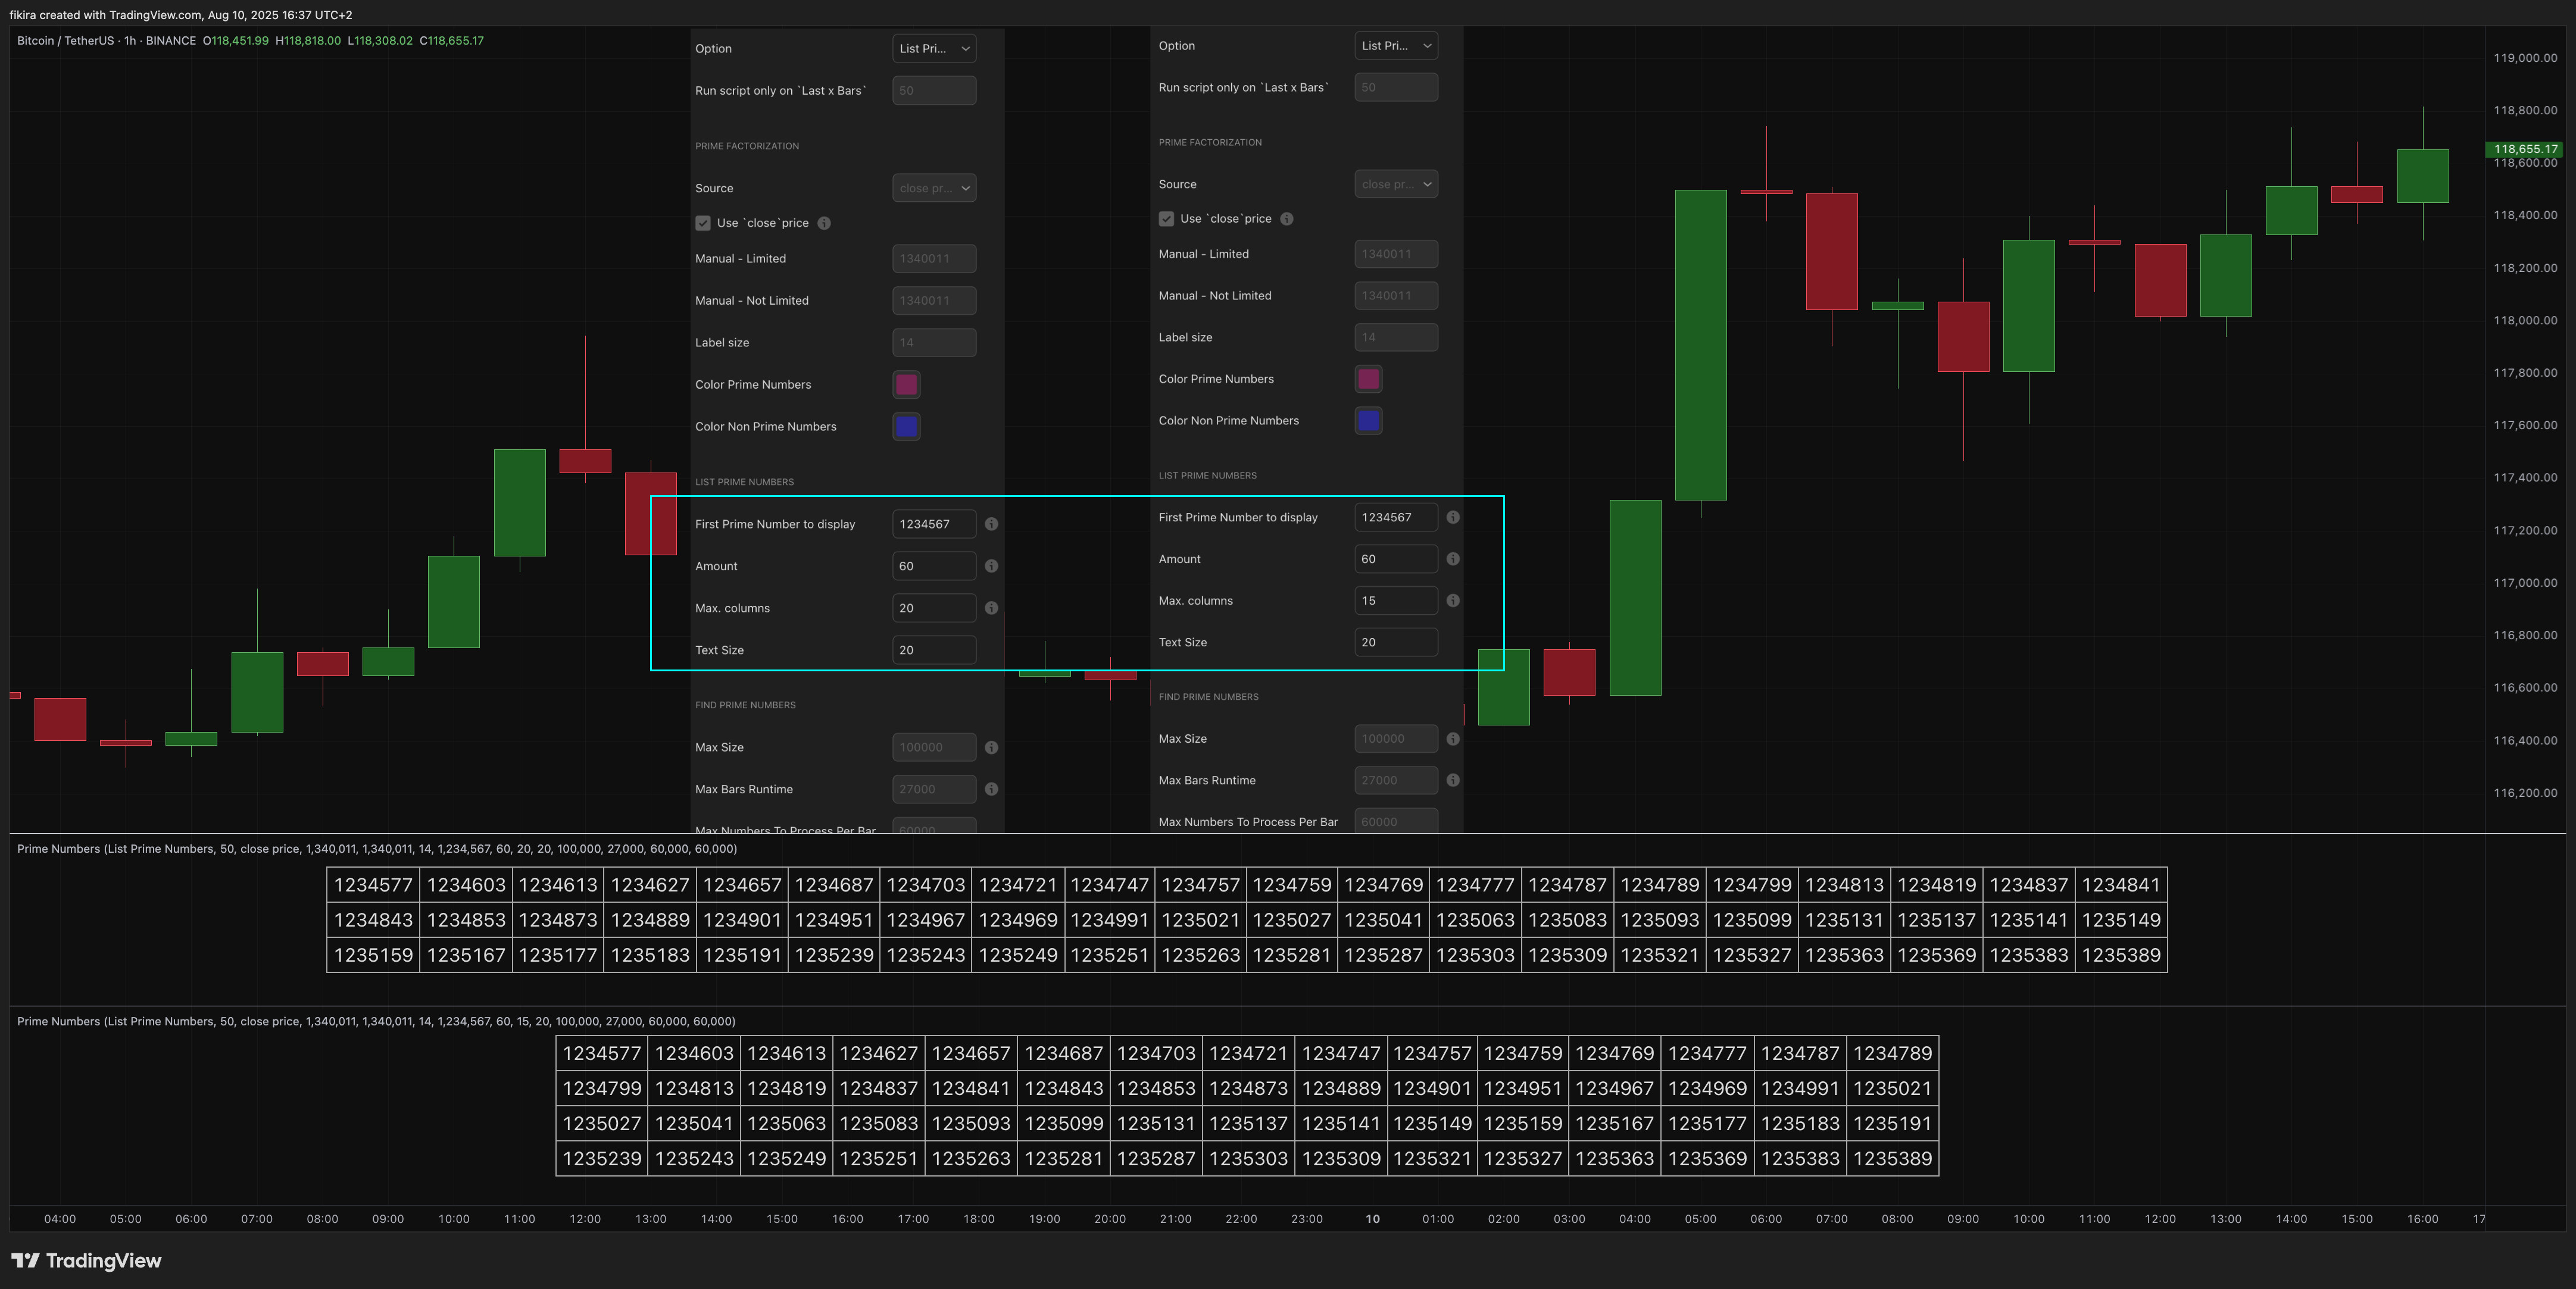Click info icon beside right panel Max Size
The image size is (2576, 1289).
pos(1453,739)
